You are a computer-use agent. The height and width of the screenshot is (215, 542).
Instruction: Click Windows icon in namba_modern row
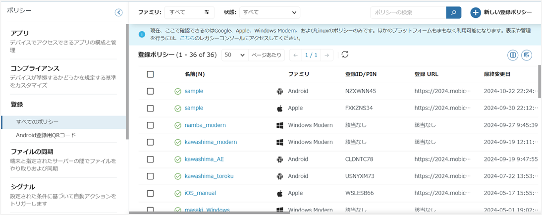pyautogui.click(x=279, y=125)
